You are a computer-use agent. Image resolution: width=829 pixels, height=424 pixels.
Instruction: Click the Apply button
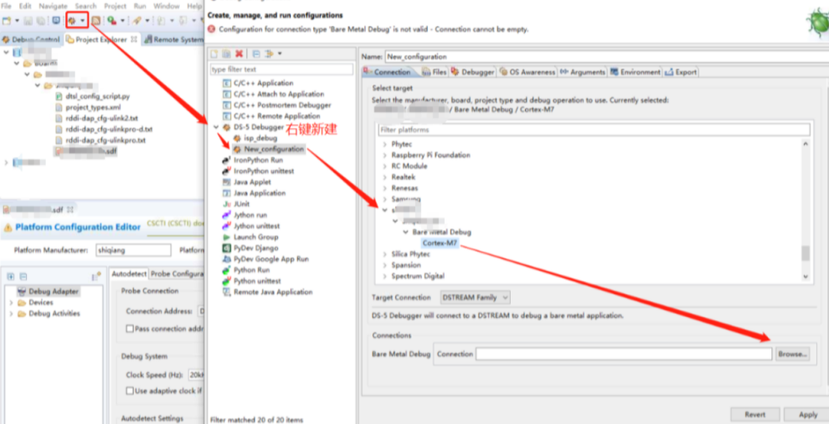807,415
